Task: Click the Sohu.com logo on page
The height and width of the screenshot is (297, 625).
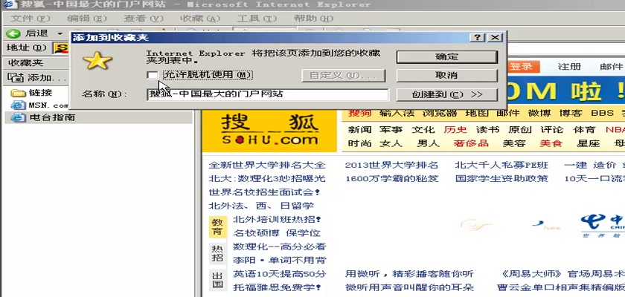Action: [x=269, y=131]
